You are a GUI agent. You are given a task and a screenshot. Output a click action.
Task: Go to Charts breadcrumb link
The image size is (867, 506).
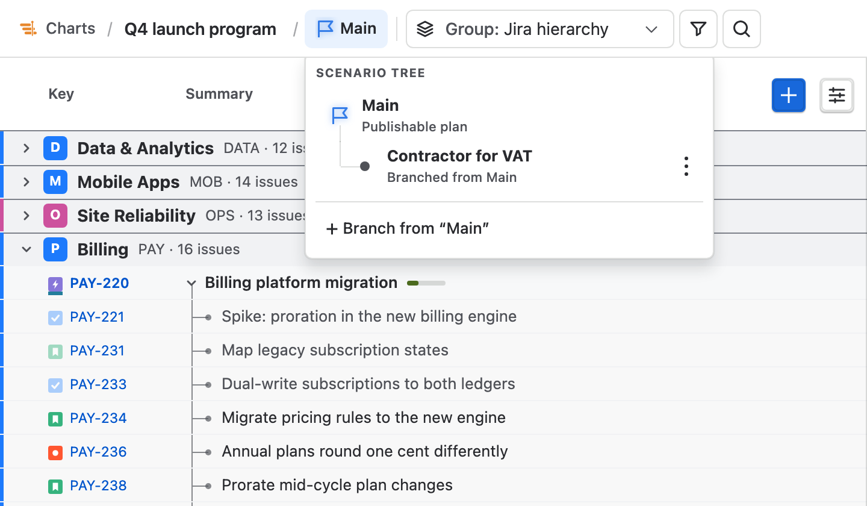pos(70,29)
